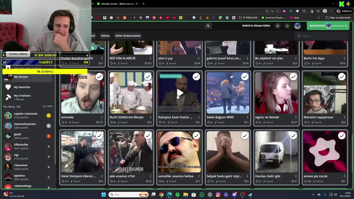Image resolution: width=354 pixels, height=199 pixels.
Task: Open the notifications bell in Blerp header
Action: [x=287, y=26]
